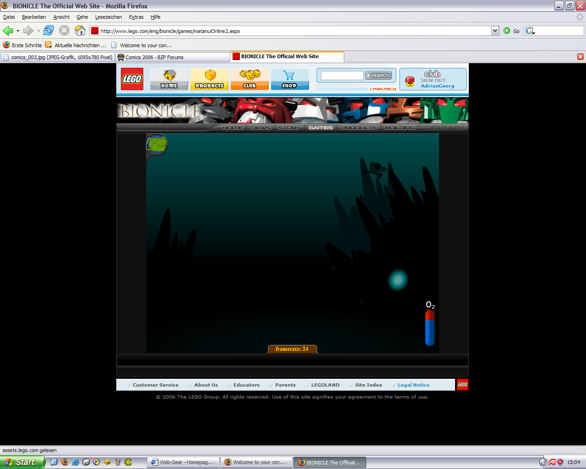This screenshot has width=586, height=469.
Task: Click the grey forward arrow button
Action: tap(28, 31)
